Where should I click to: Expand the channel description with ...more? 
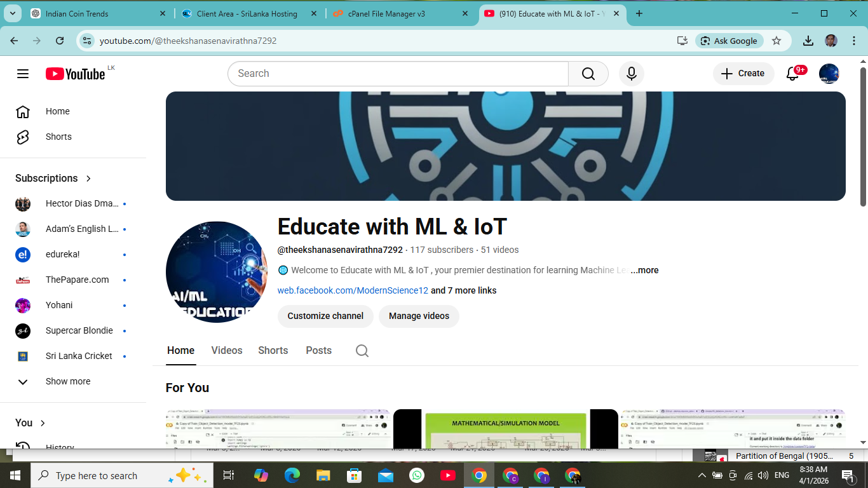(644, 270)
